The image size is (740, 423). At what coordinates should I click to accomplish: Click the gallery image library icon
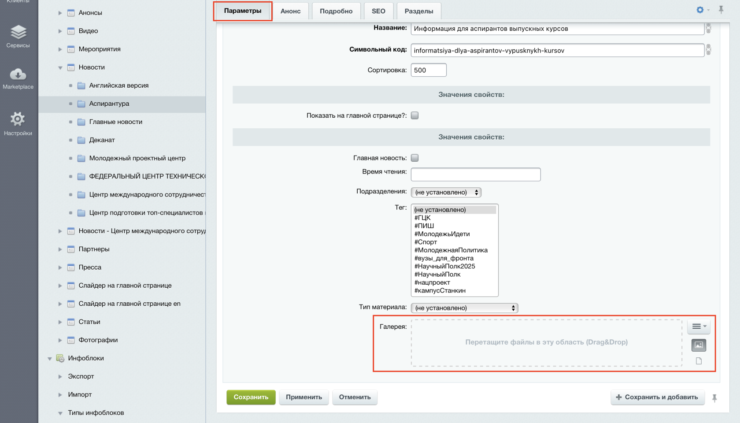click(x=699, y=345)
